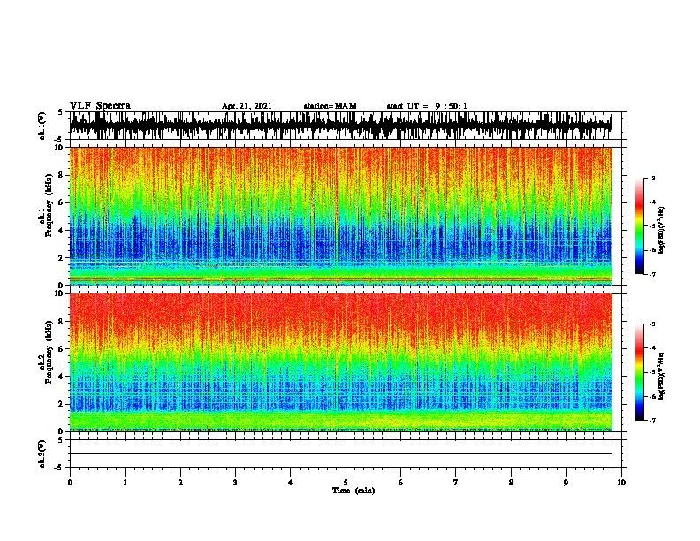Click the "-7" value below ch.2 colorbar
The image size is (700, 541).
coord(651,420)
